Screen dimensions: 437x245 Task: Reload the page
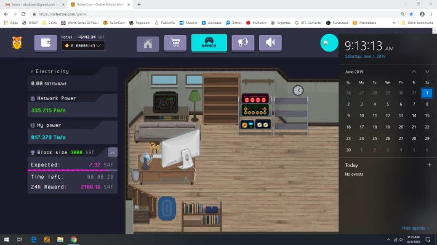[23, 14]
